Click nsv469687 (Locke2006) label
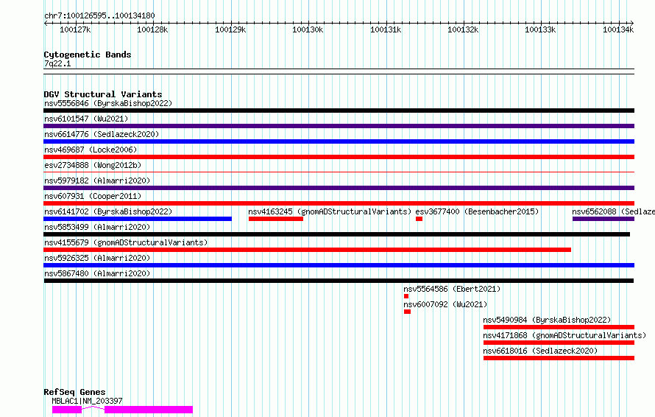The height and width of the screenshot is (417, 655). tap(91, 150)
